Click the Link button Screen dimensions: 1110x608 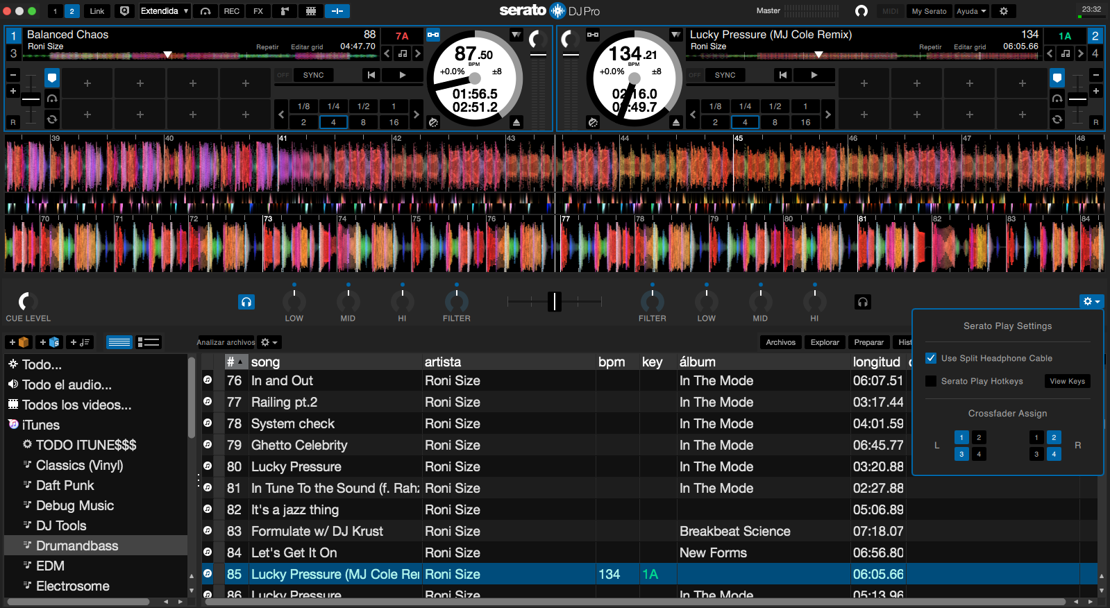[97, 11]
